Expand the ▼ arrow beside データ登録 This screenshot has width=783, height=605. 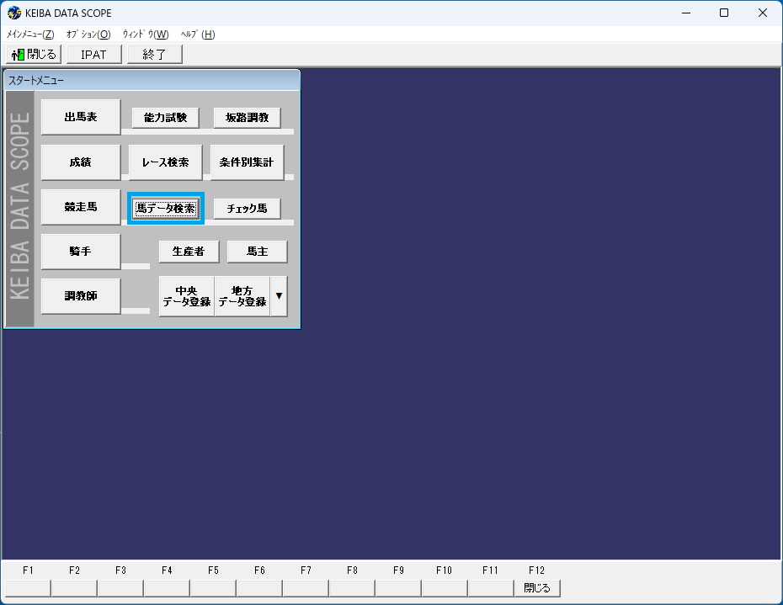279,296
